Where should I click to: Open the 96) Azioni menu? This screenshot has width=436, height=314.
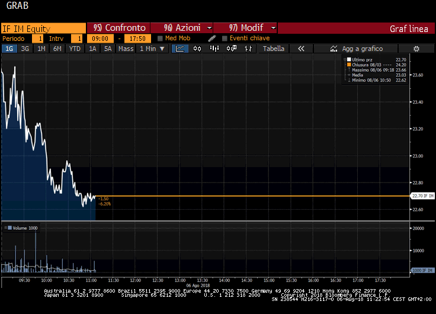(182, 28)
